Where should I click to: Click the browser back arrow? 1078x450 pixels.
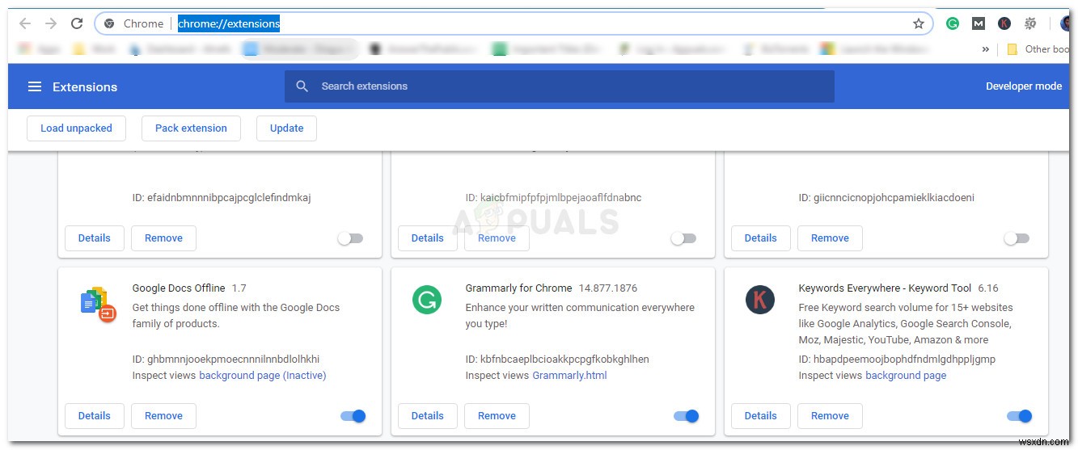(x=25, y=23)
